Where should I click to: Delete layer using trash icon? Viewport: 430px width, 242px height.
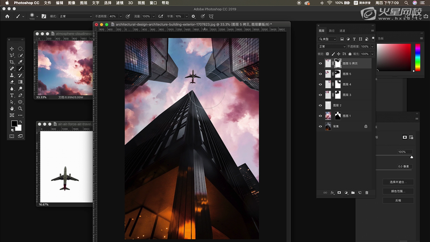367,193
